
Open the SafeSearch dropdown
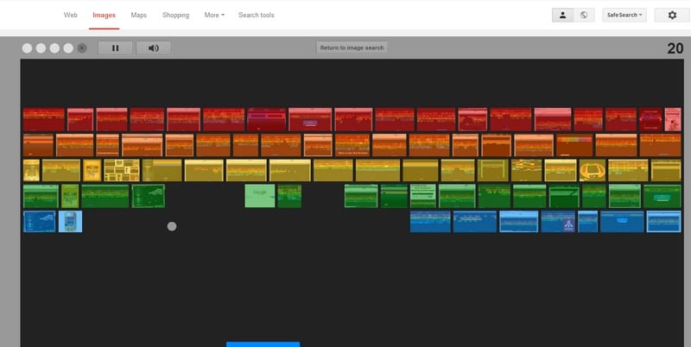(624, 15)
